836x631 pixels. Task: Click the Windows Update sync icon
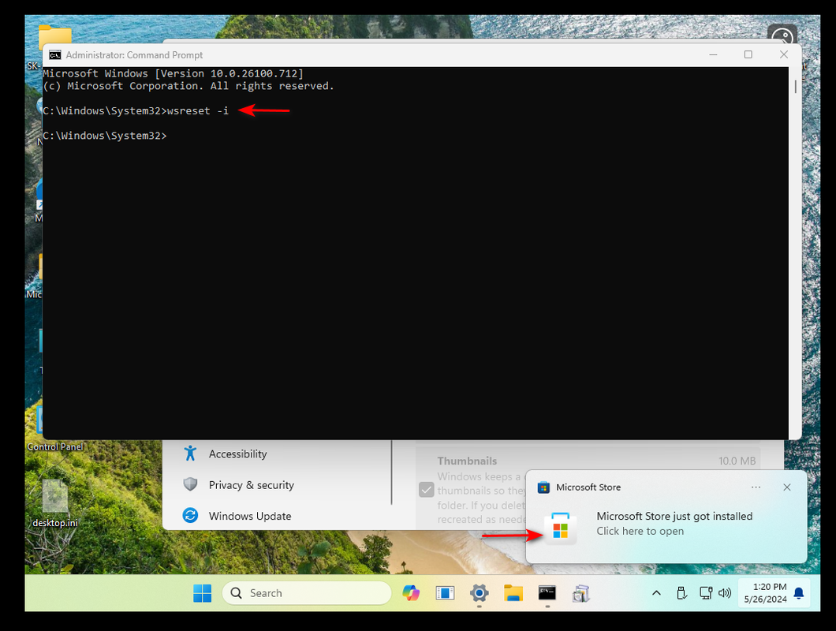[x=190, y=515]
